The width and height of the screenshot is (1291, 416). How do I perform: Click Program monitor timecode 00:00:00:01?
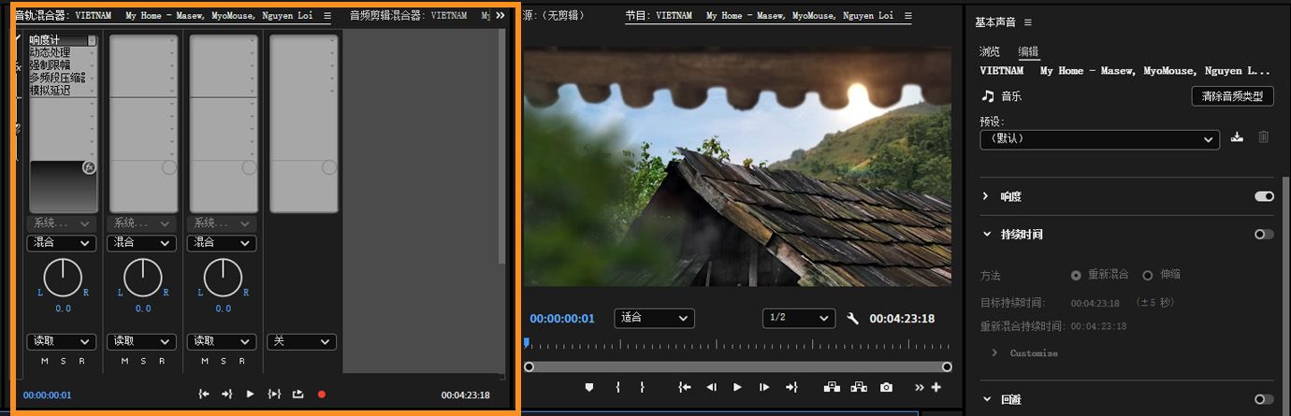[562, 318]
